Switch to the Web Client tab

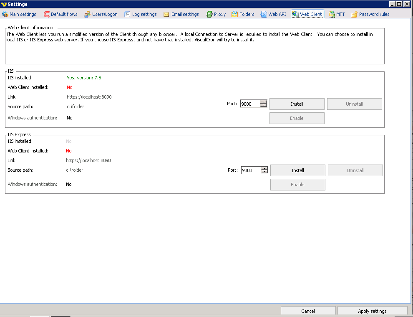[307, 14]
